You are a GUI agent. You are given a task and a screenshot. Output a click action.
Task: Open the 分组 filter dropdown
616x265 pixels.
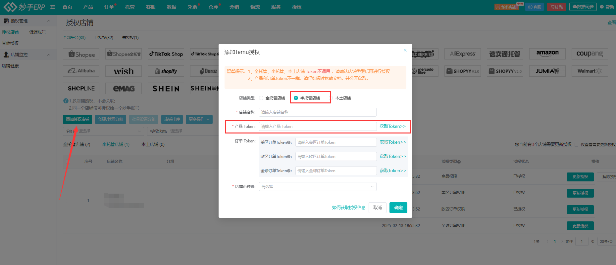coord(103,131)
